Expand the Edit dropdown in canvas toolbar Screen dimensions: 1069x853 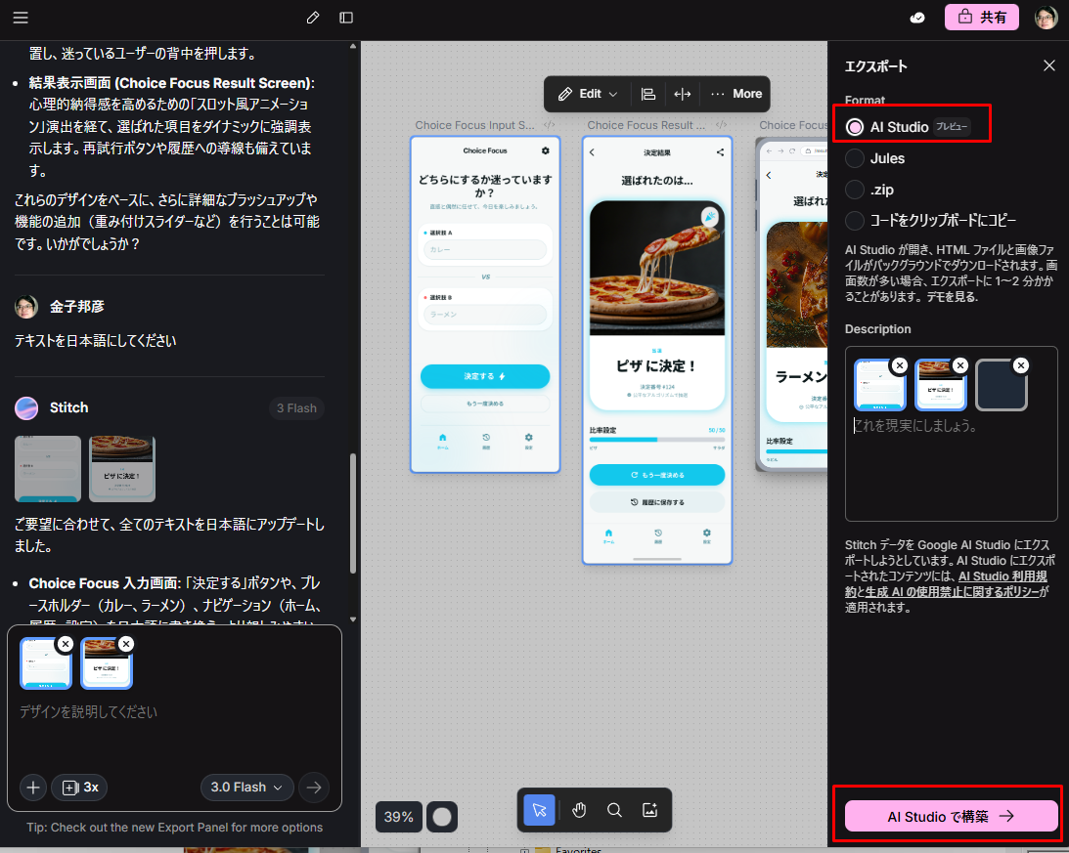tap(588, 94)
